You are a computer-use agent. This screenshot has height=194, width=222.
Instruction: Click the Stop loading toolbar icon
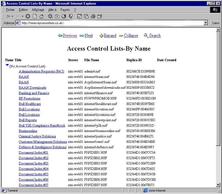(28, 16)
